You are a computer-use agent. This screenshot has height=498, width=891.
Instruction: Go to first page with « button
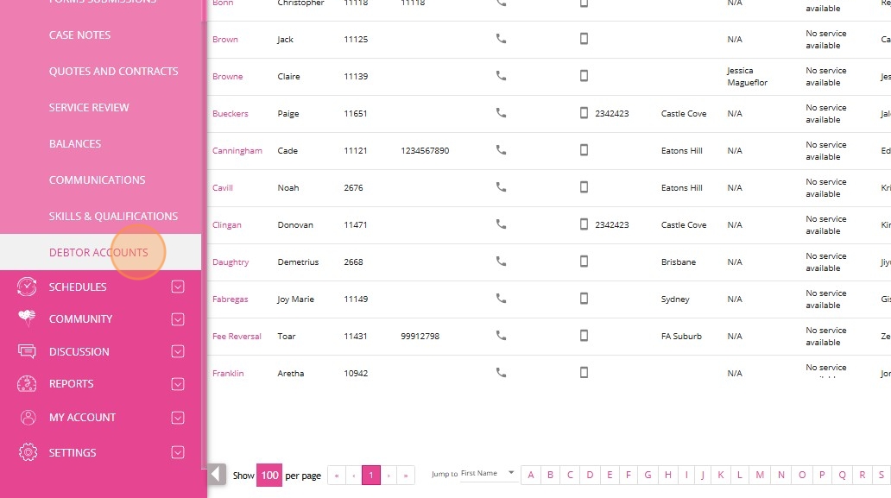(337, 476)
